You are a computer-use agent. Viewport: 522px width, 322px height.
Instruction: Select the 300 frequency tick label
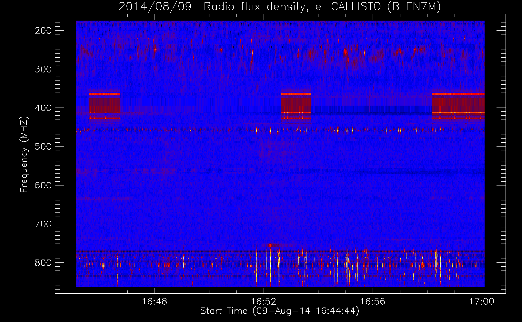(43, 69)
